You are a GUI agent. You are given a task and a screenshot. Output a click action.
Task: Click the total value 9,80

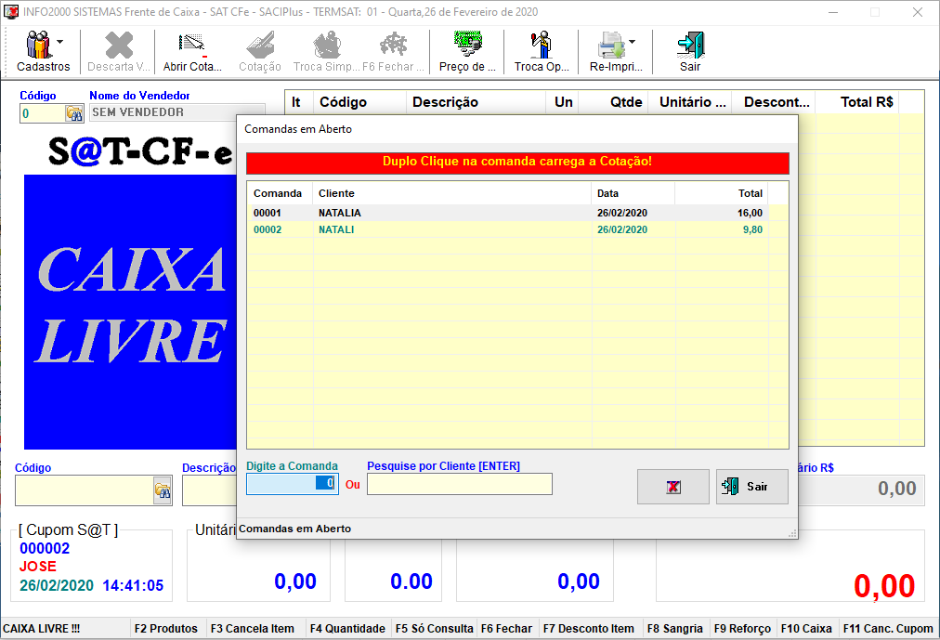click(752, 229)
